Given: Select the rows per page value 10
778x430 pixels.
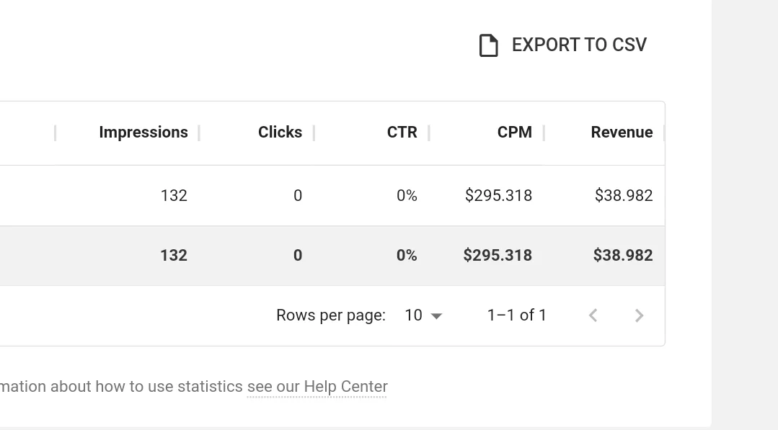Looking at the screenshot, I should (x=413, y=315).
